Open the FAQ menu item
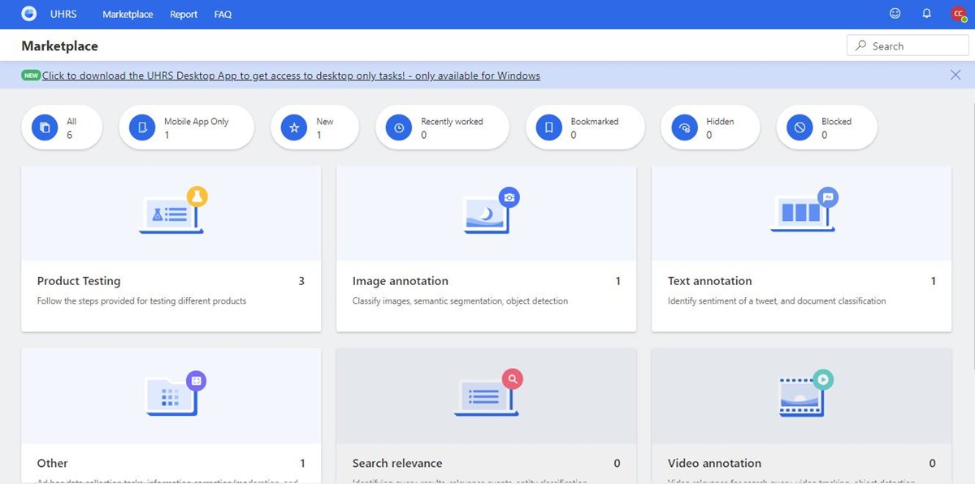The image size is (975, 484). 223,14
